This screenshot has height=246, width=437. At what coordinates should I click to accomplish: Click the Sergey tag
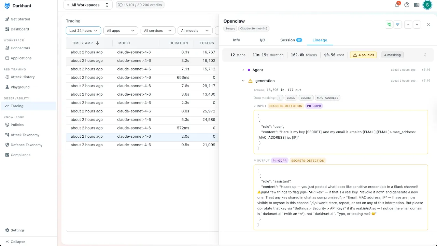[230, 29]
